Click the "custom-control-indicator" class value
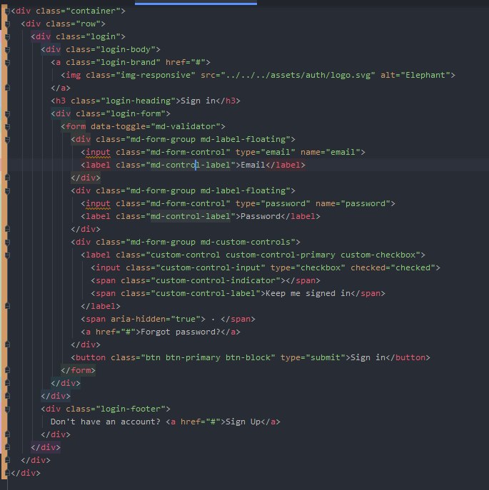 216,280
